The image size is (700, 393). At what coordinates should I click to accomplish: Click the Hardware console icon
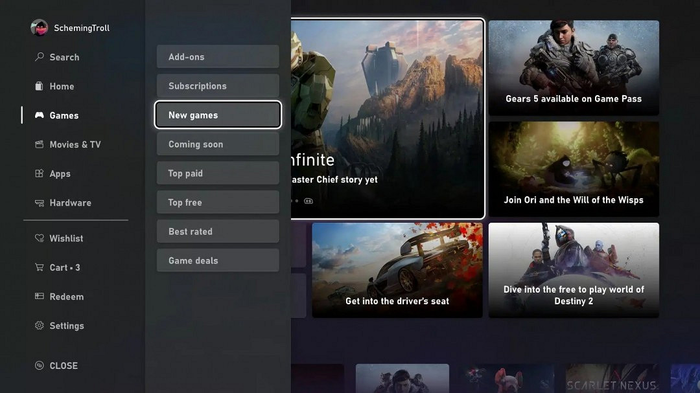(x=40, y=203)
